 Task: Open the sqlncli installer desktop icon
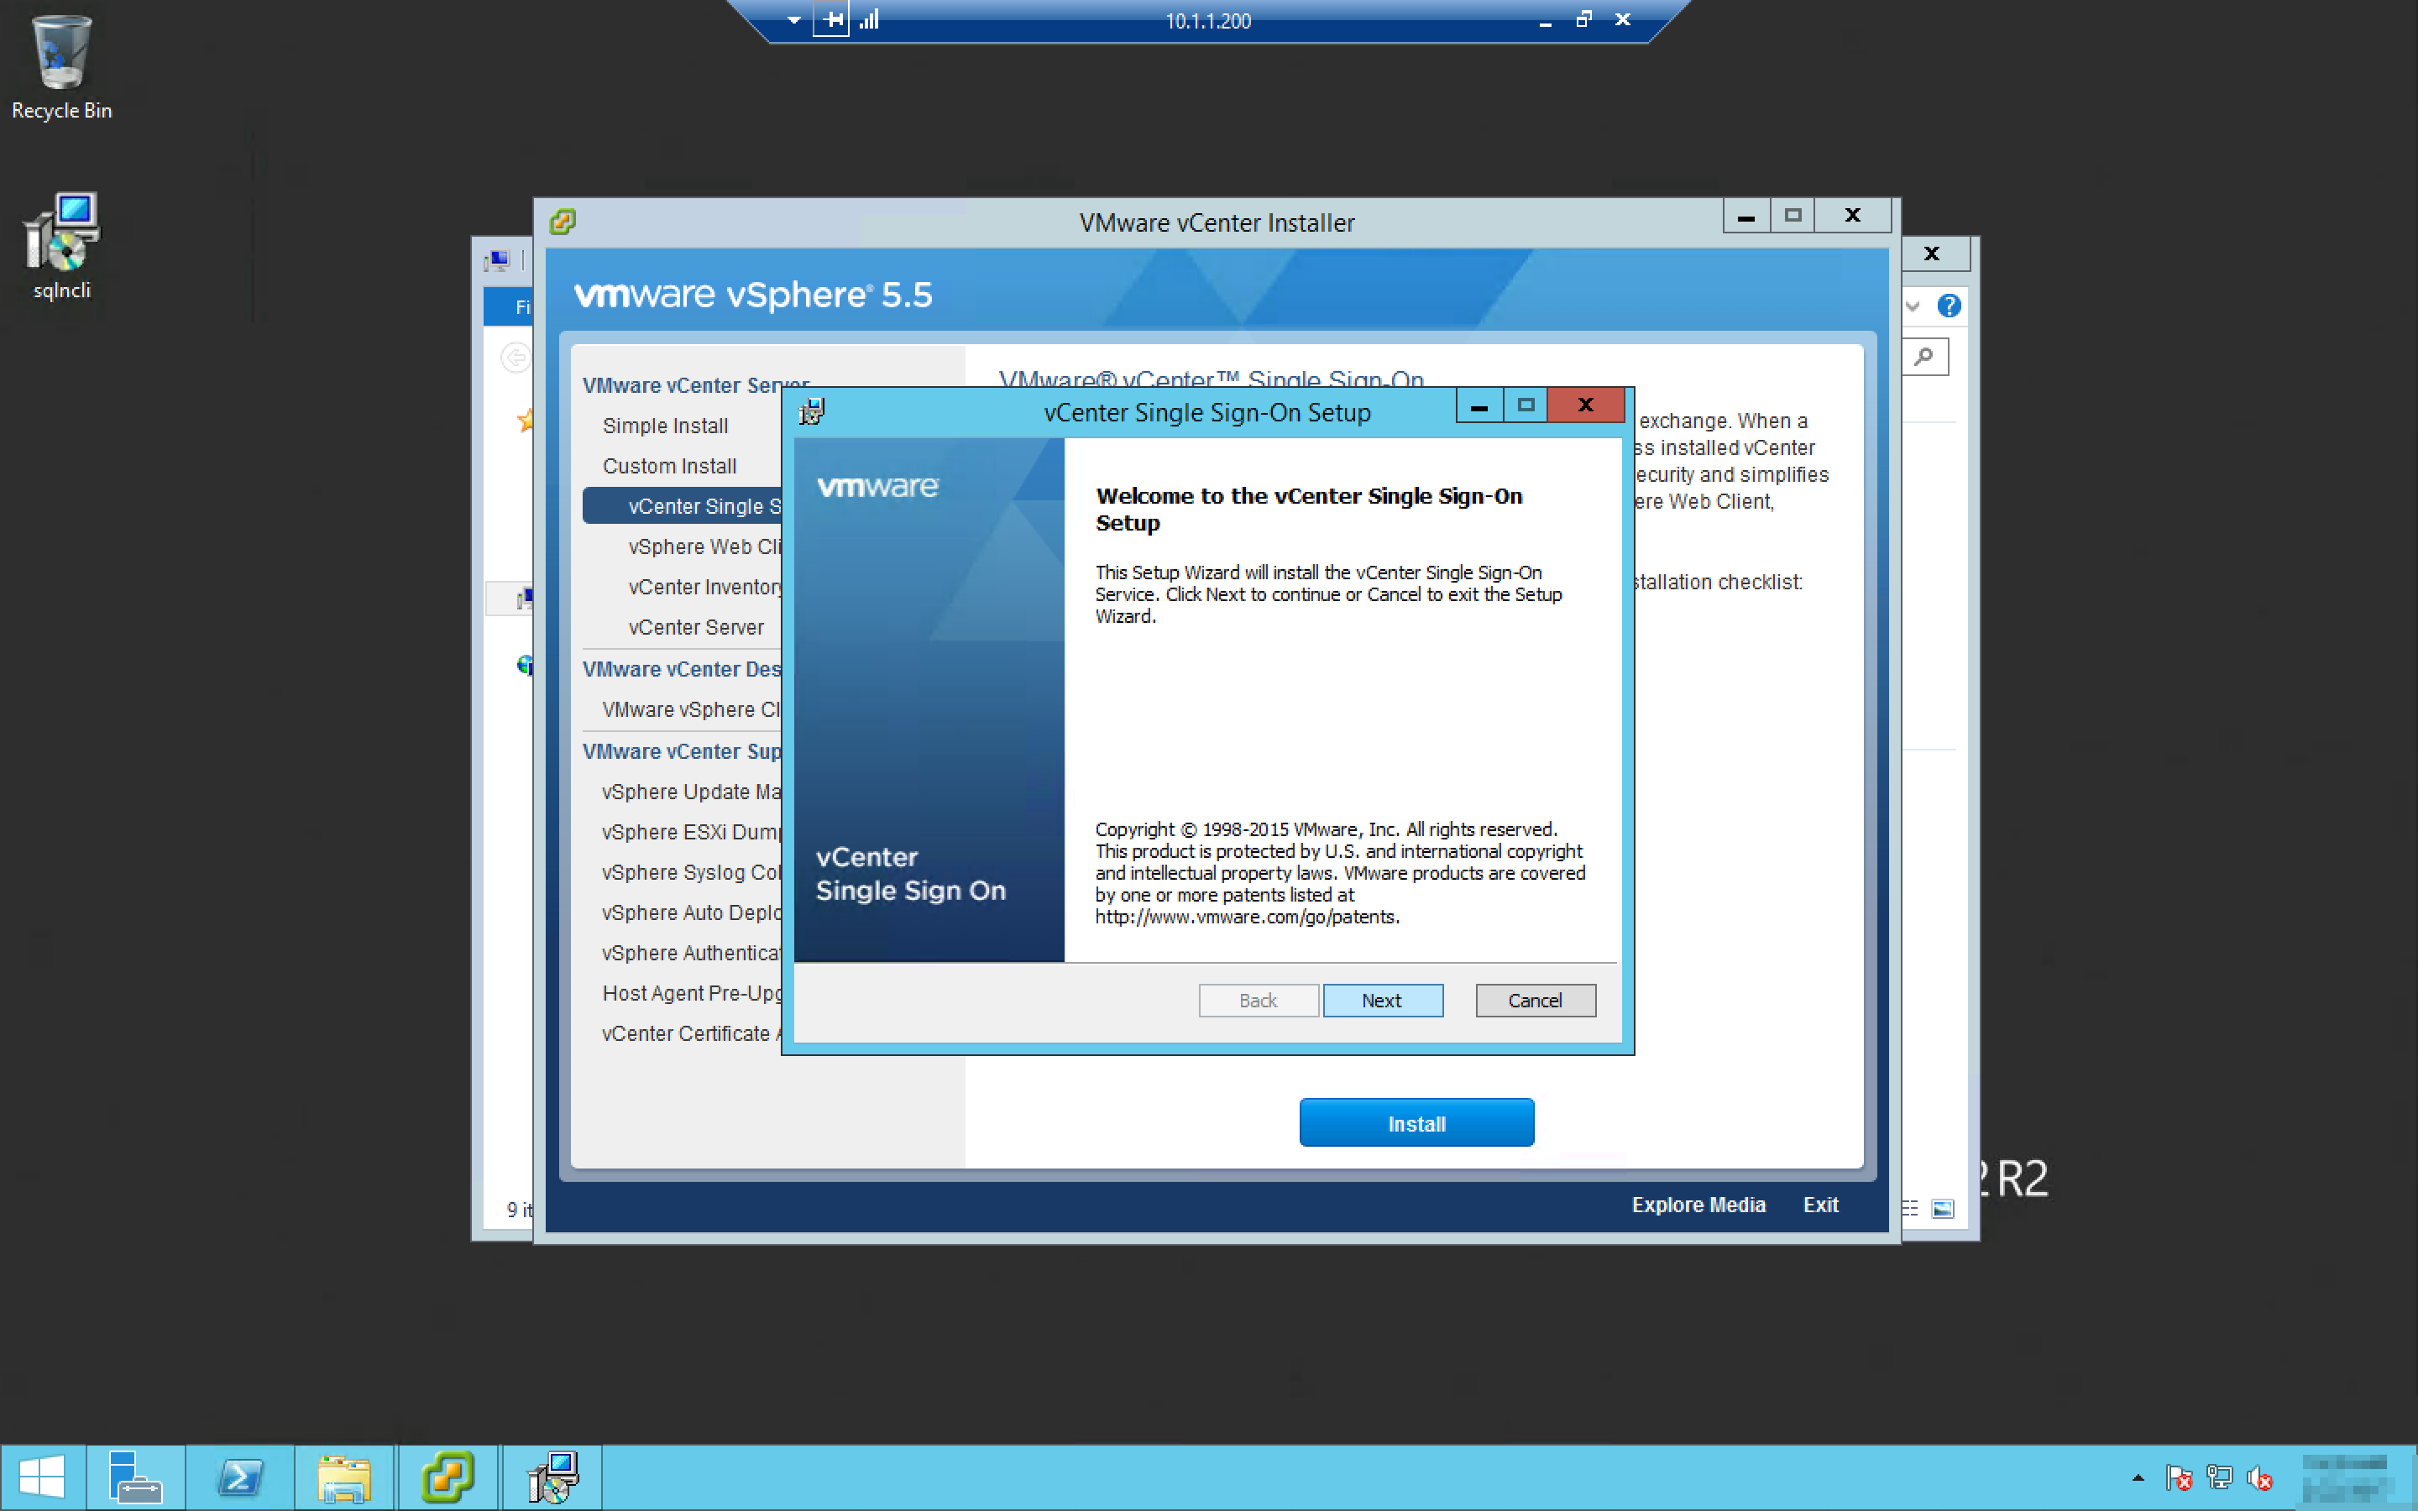61,245
